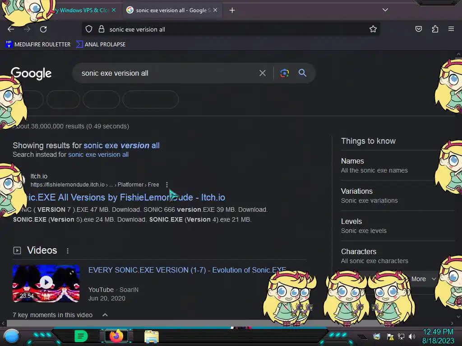Close the Windows VPS & Cloud tab

click(x=114, y=10)
